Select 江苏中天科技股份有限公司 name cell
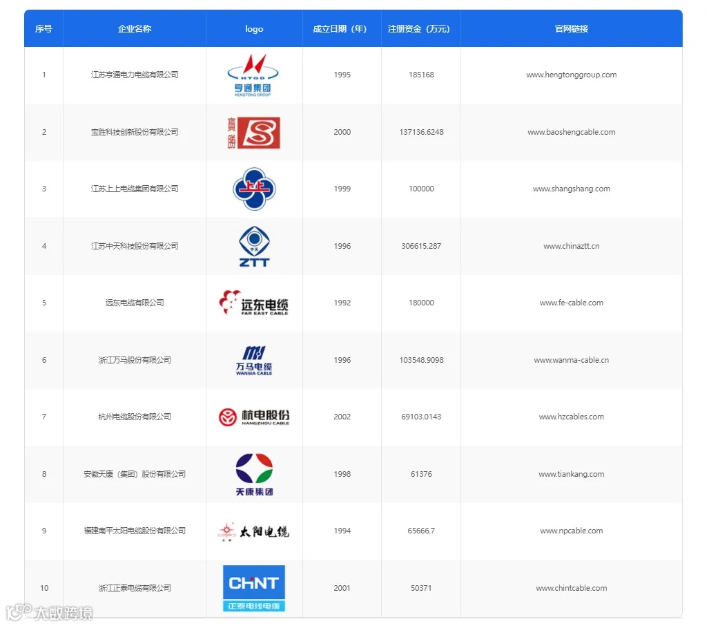This screenshot has width=709, height=626. click(135, 246)
